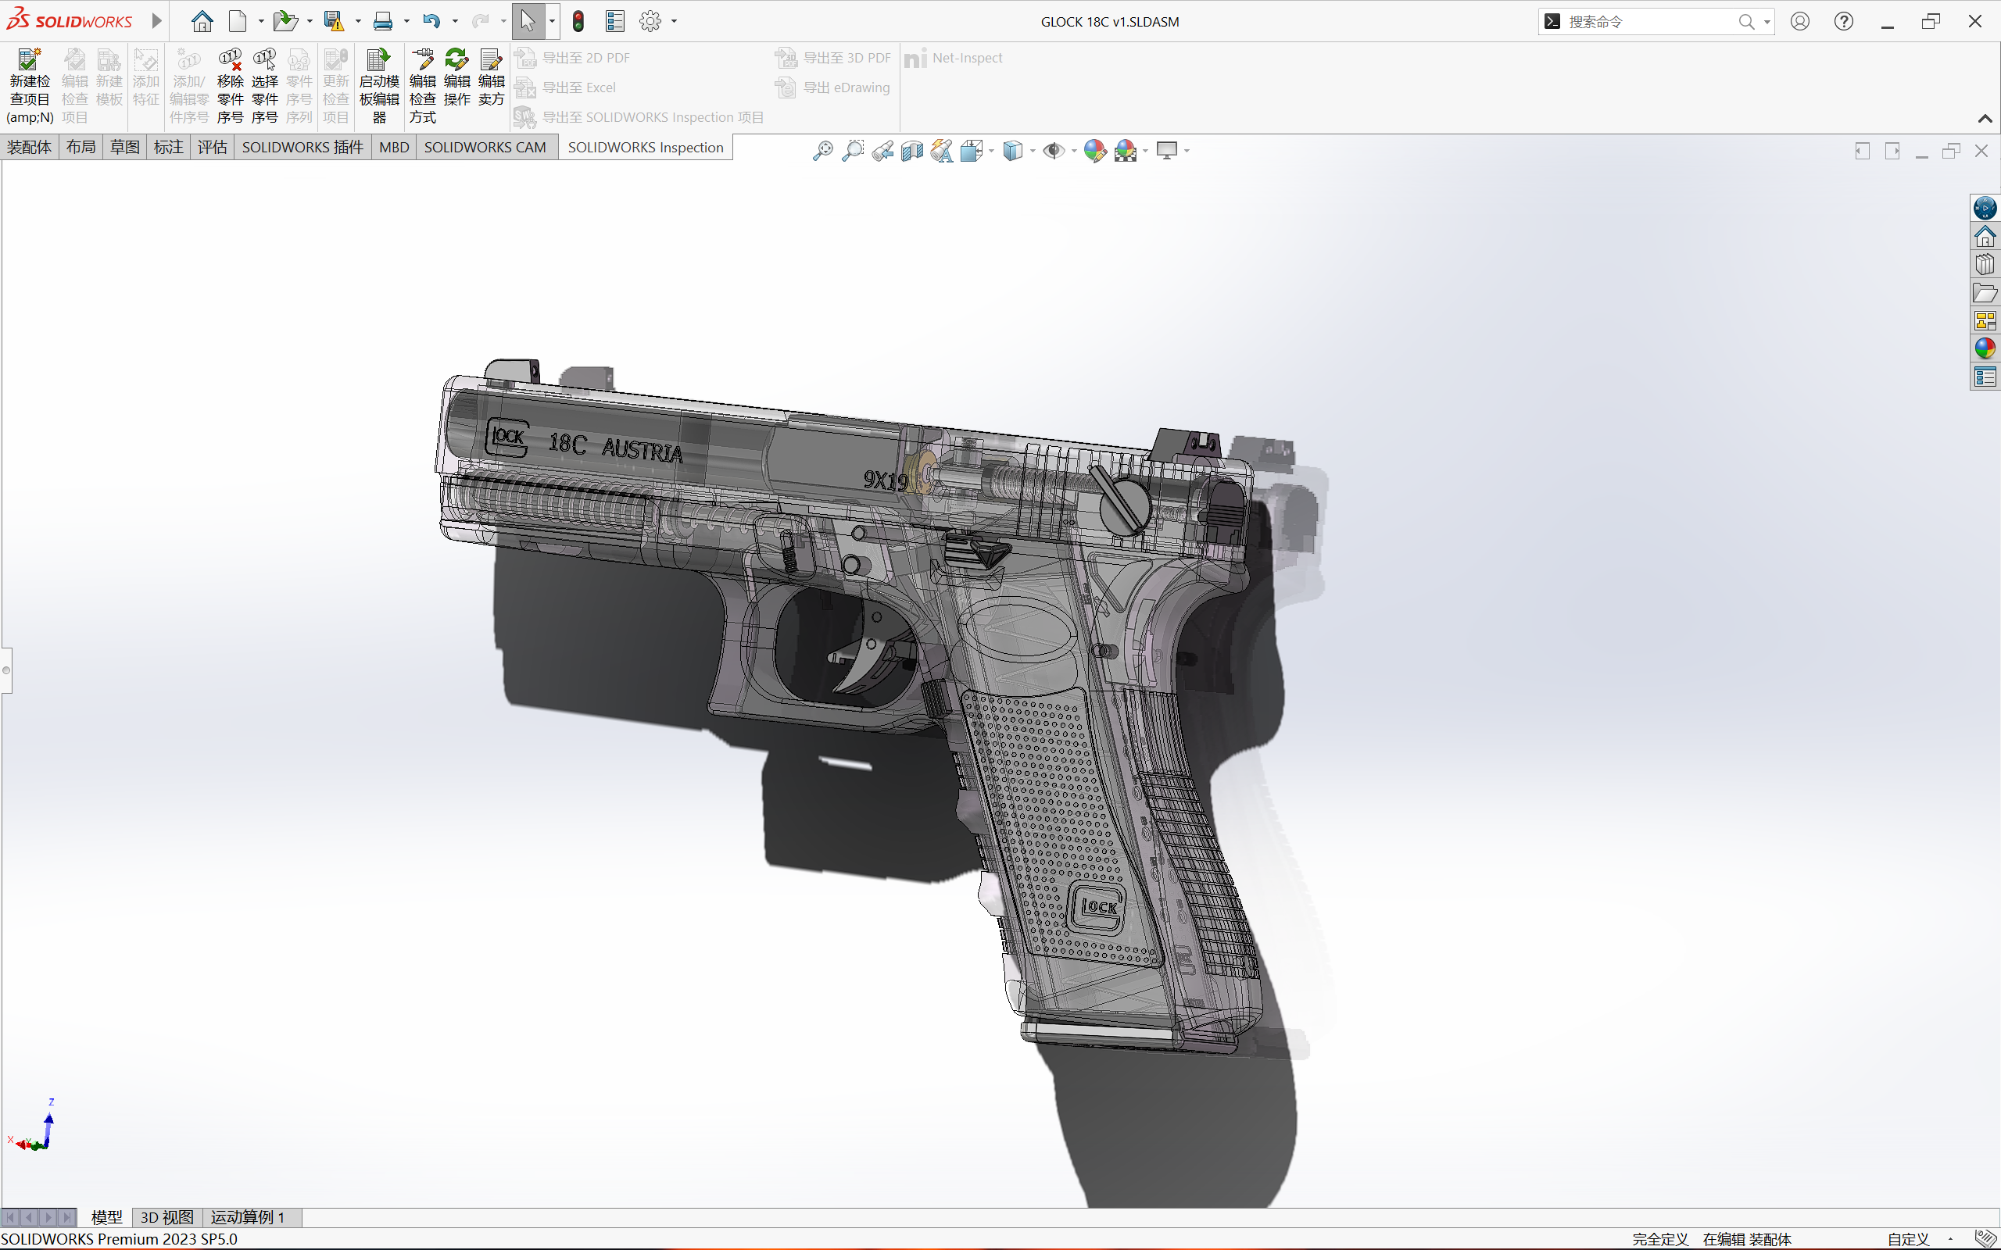Click Remove Balloon (移除零件序号)
Image resolution: width=2001 pixels, height=1250 pixels.
coord(230,86)
